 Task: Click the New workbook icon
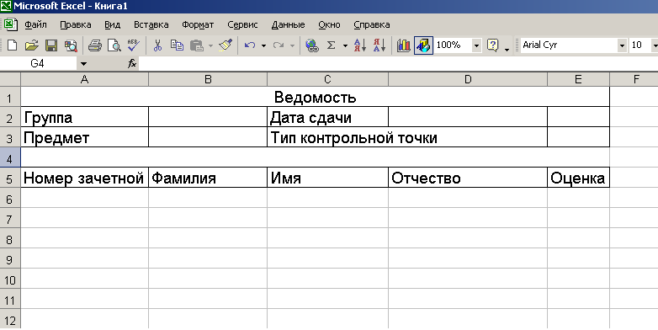pos(12,45)
